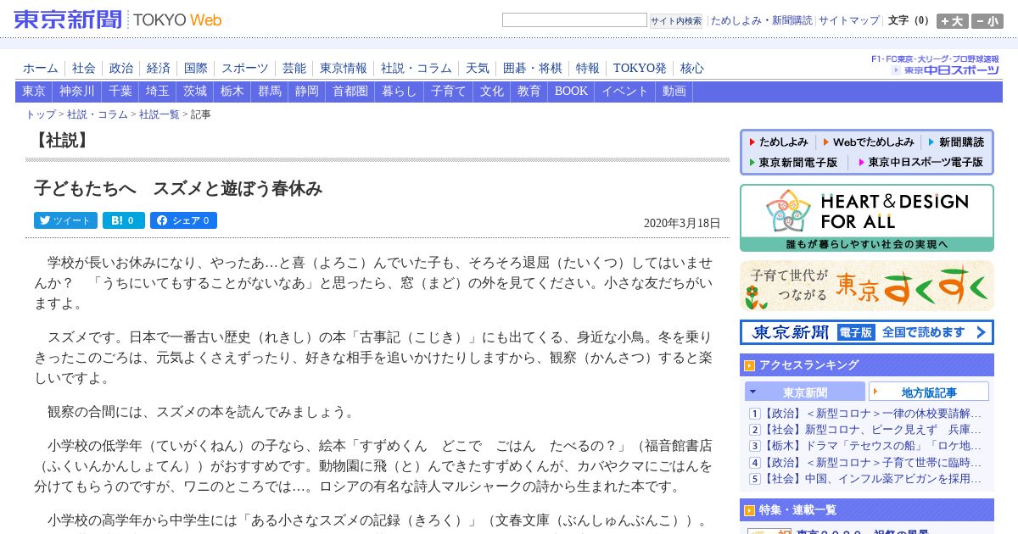Open the 特報 navigation section
Viewport: 1018px width, 534px height.
pos(588,69)
